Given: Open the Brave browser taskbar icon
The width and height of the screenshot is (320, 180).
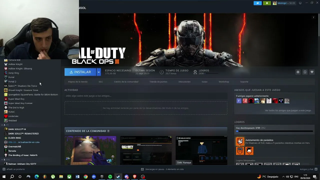Looking at the screenshot, I should click(135, 177).
